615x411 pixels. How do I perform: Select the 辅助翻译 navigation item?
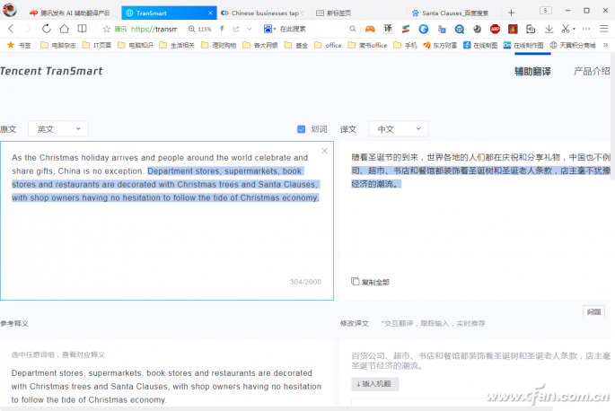point(532,72)
